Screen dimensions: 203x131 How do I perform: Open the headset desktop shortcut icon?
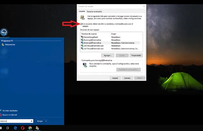pos(5,32)
